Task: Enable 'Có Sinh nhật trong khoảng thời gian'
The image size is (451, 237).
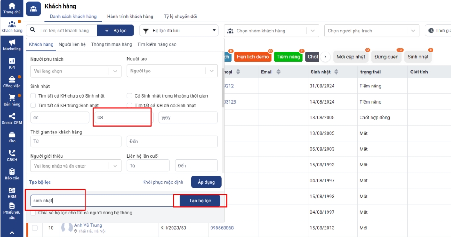Action: [129, 96]
